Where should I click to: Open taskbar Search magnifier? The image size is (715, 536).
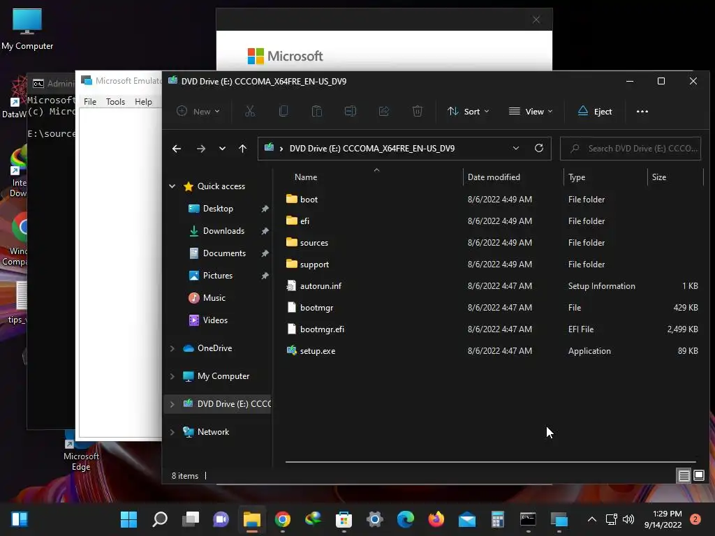tap(160, 519)
